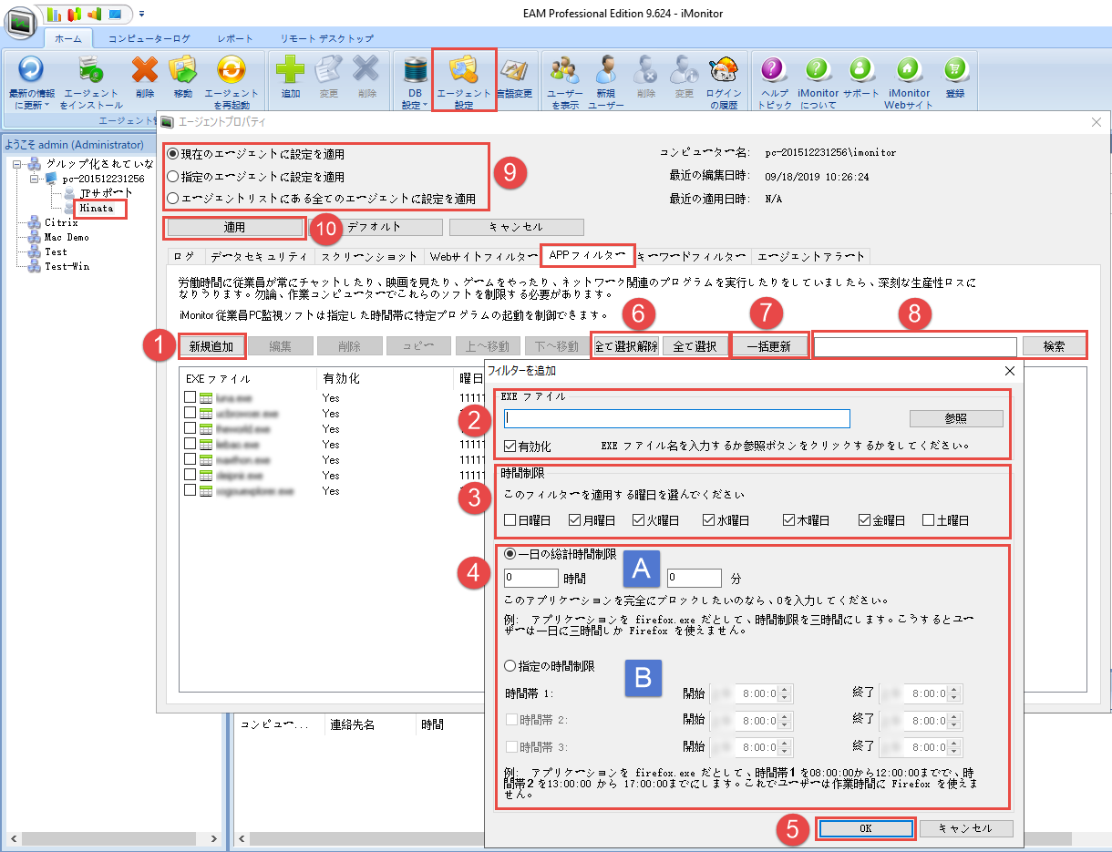Click the search text field beside 検索
The image size is (1112, 852).
(x=915, y=346)
